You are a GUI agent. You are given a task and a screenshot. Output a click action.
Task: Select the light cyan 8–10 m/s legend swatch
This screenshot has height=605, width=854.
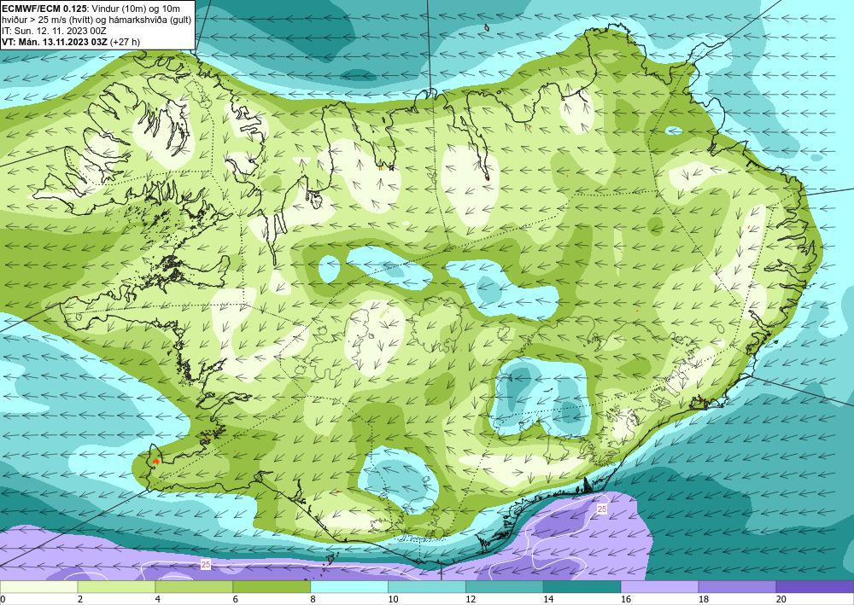tap(349, 587)
